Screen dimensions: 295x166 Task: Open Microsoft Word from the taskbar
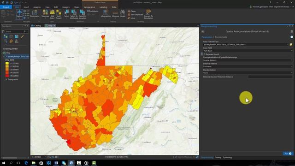click(x=56, y=163)
